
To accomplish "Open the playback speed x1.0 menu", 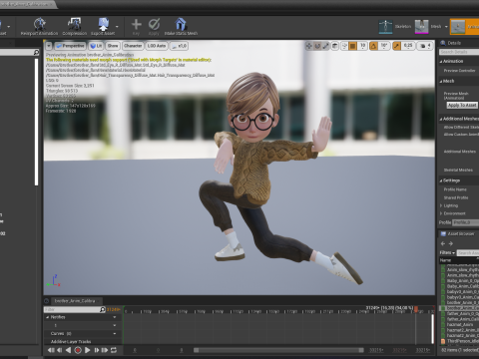I will click(x=180, y=46).
